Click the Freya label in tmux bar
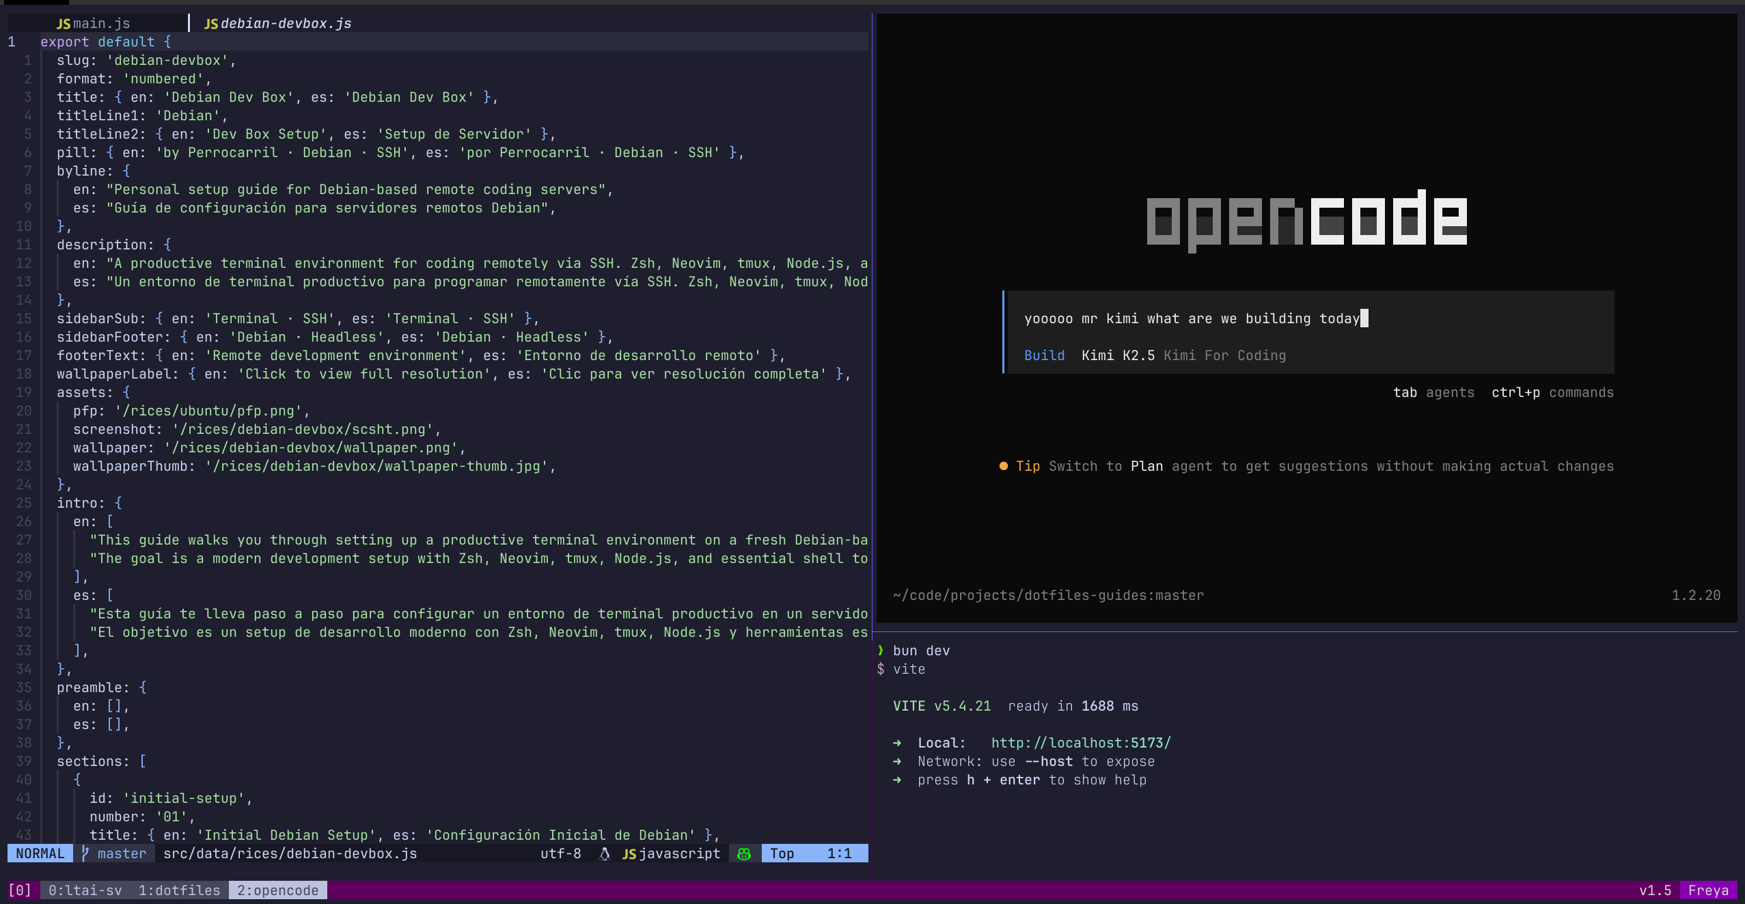This screenshot has width=1745, height=904. [1708, 890]
